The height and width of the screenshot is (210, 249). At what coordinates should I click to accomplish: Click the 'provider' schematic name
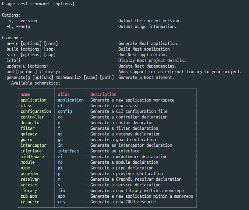point(30,174)
